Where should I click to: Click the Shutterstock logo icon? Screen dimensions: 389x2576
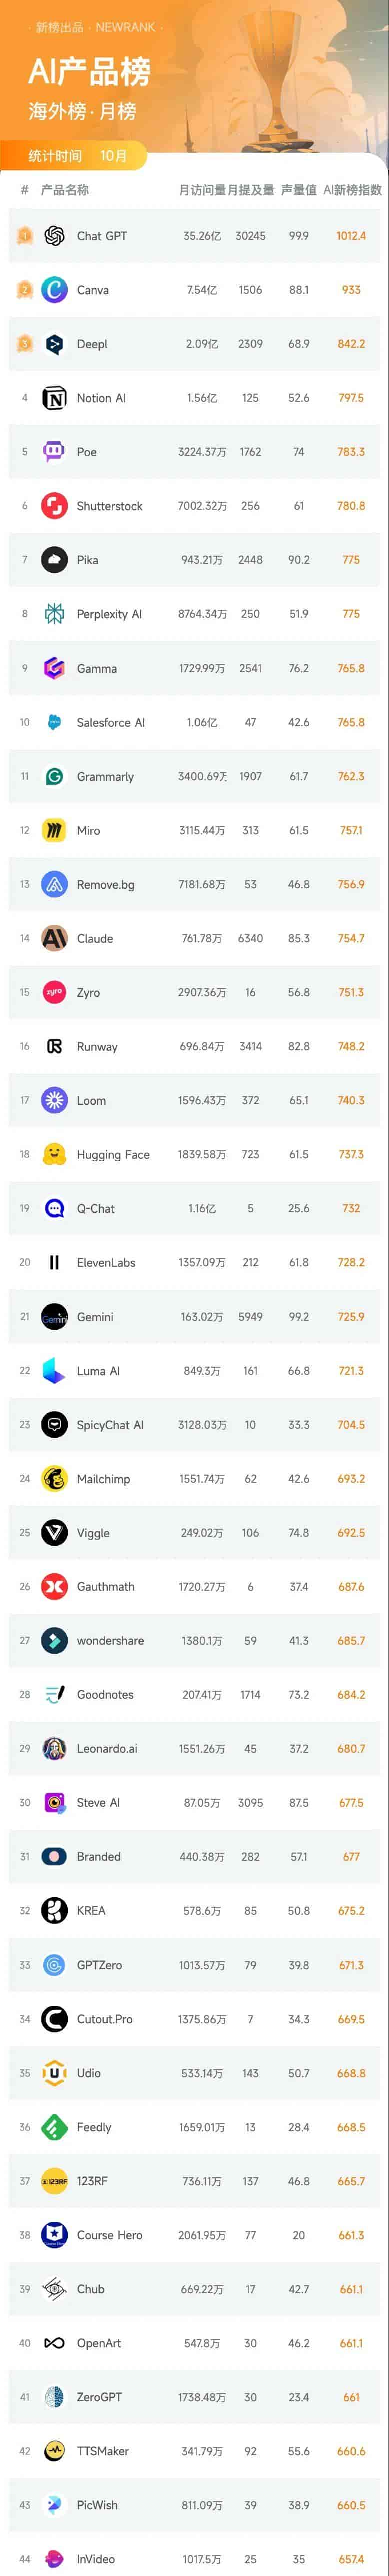55,506
